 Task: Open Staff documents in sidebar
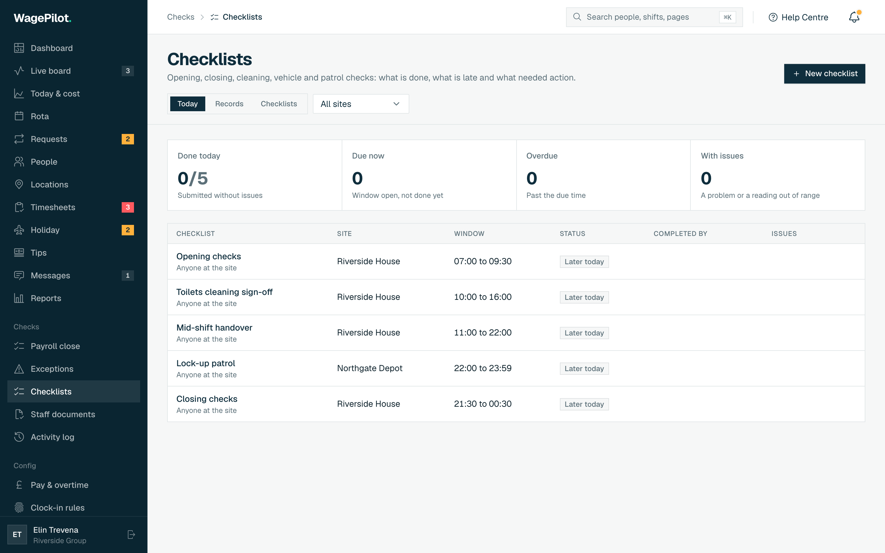(x=73, y=414)
